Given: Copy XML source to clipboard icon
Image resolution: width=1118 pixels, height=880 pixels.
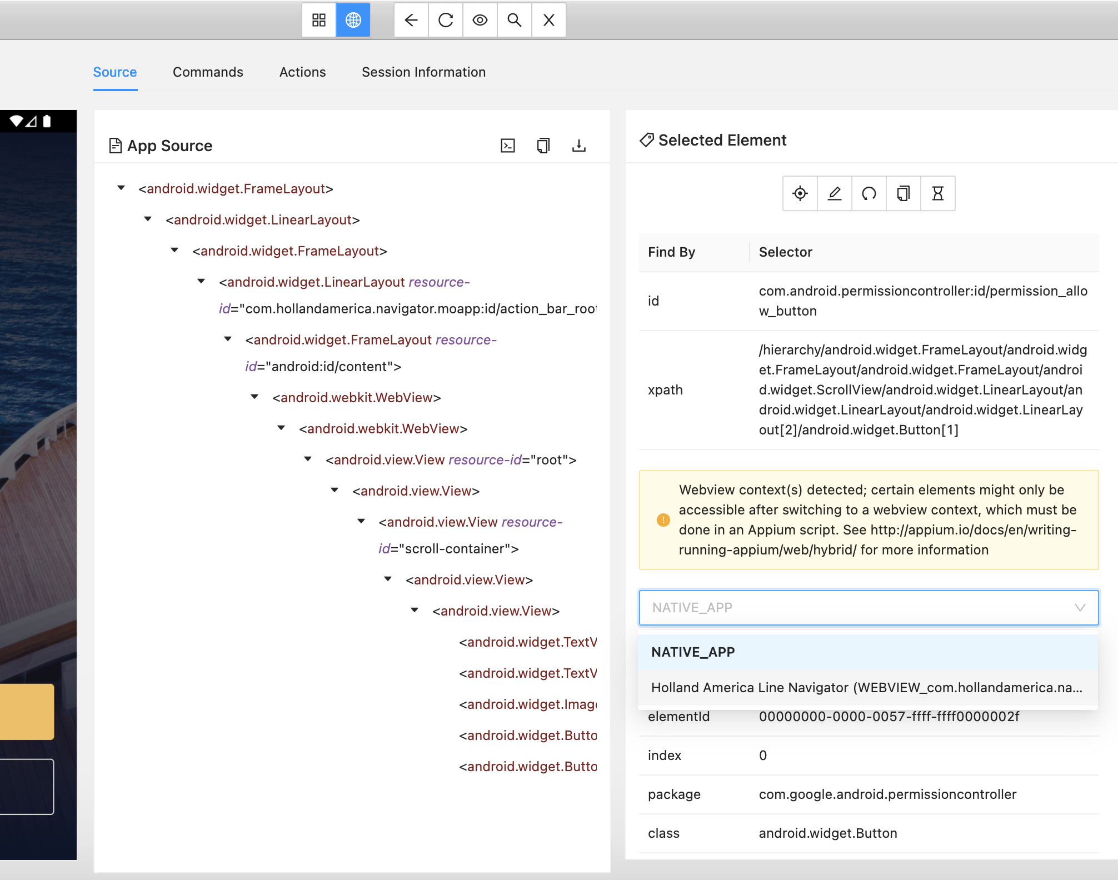Looking at the screenshot, I should coord(543,146).
